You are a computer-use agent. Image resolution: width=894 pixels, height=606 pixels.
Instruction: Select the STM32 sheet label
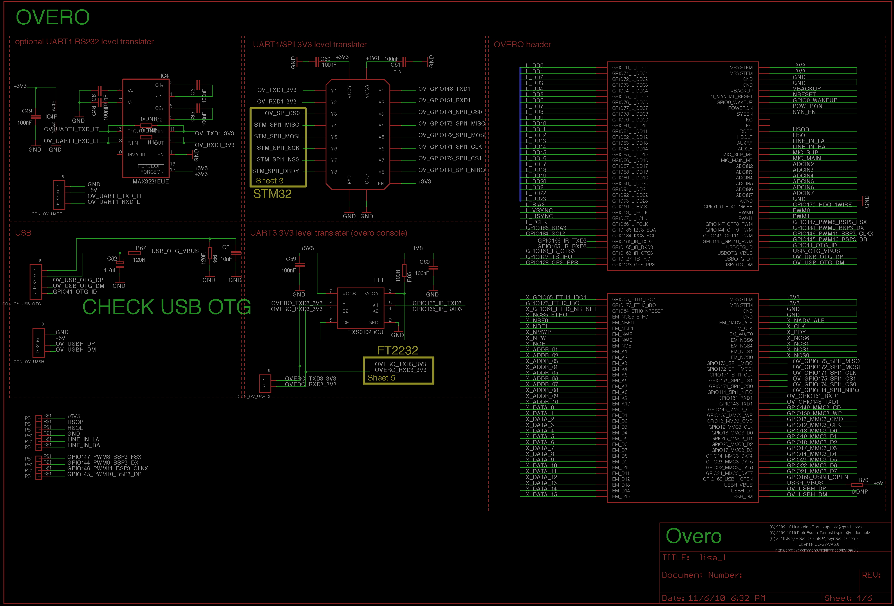272,194
